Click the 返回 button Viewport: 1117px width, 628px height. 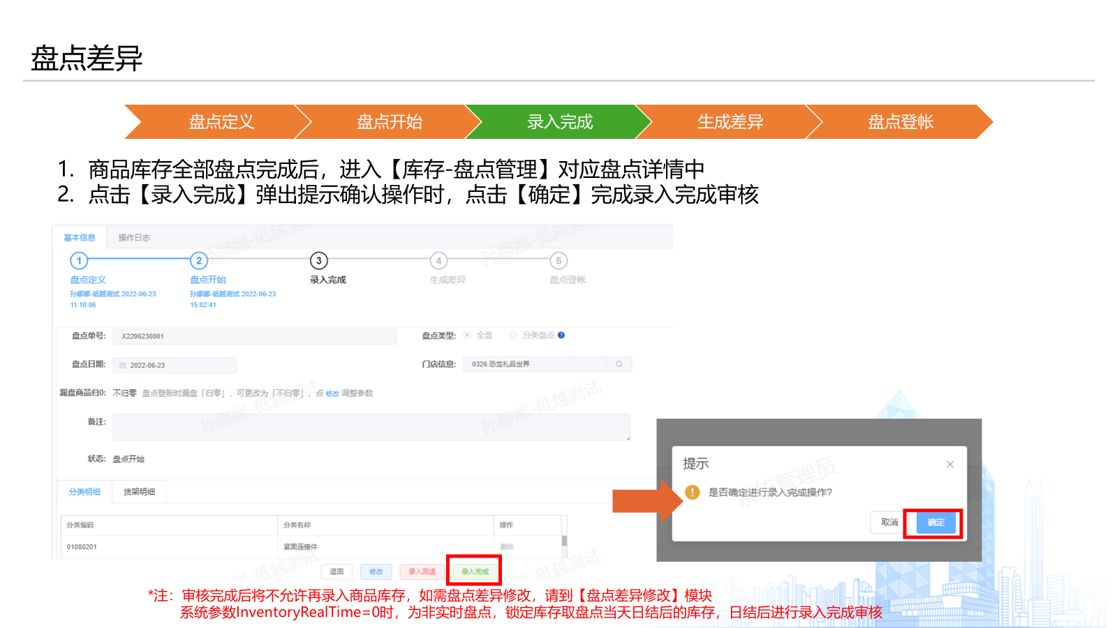tap(337, 571)
